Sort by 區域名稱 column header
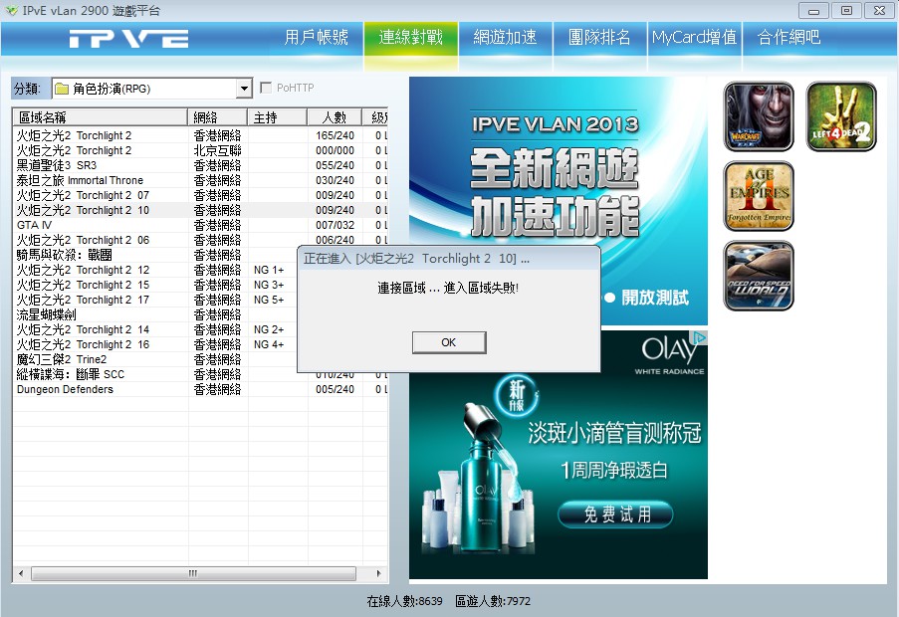The width and height of the screenshot is (899, 617). 101,116
